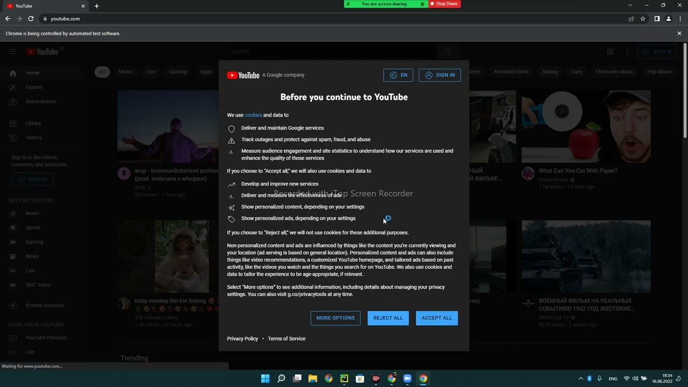Open the Terms of Service link
This screenshot has width=688, height=387.
tap(286, 339)
